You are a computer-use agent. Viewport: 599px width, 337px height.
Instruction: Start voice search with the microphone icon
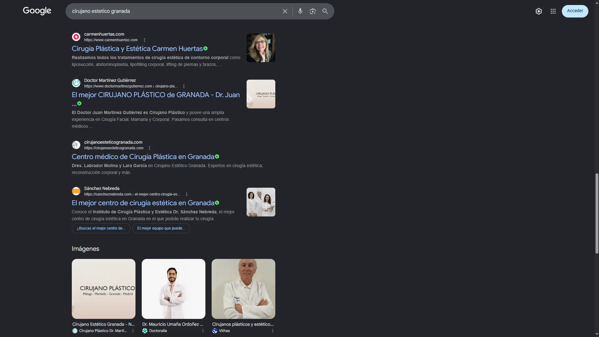point(300,11)
